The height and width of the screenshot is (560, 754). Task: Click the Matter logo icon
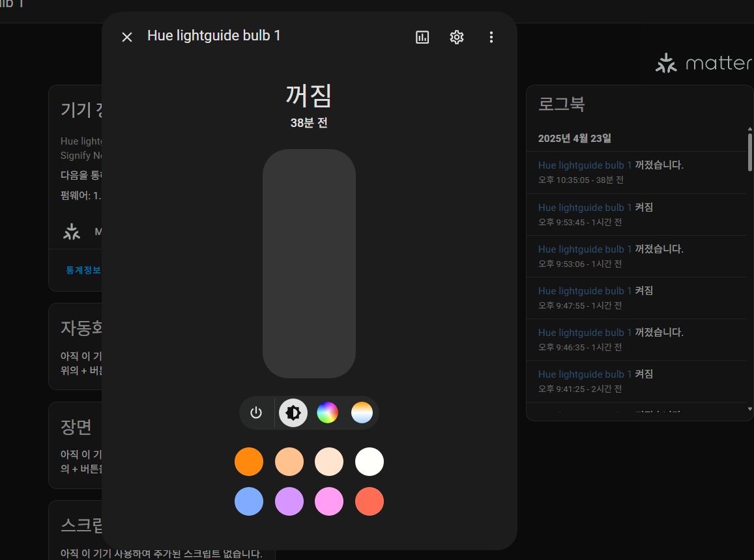666,63
